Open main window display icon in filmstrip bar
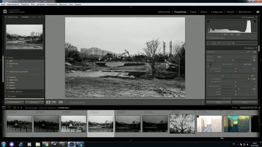 click(4, 108)
